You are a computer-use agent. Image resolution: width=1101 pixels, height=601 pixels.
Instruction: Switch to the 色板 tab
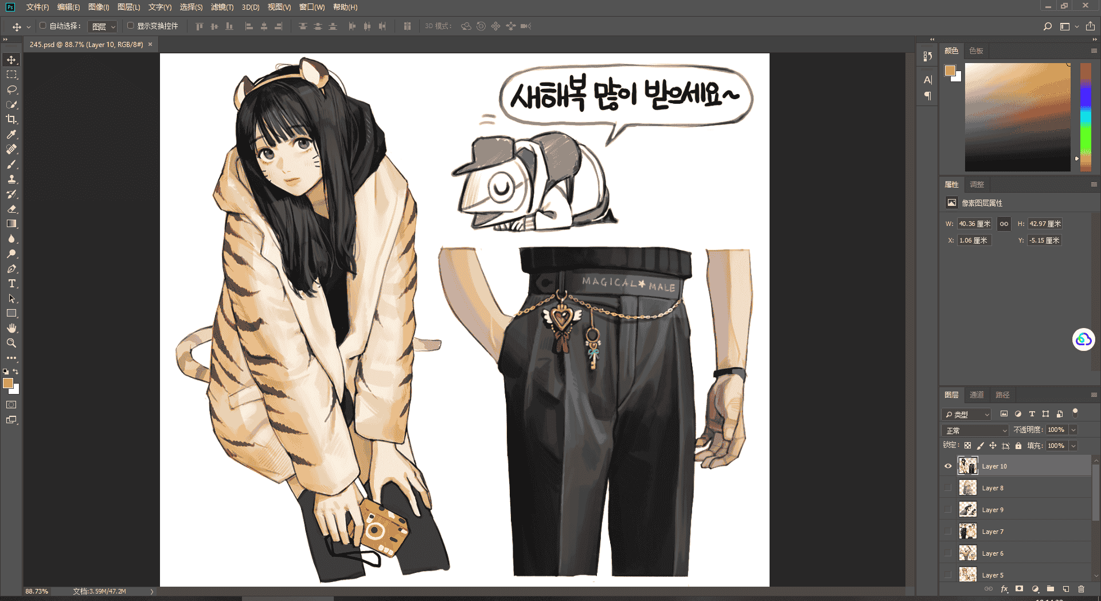click(976, 51)
